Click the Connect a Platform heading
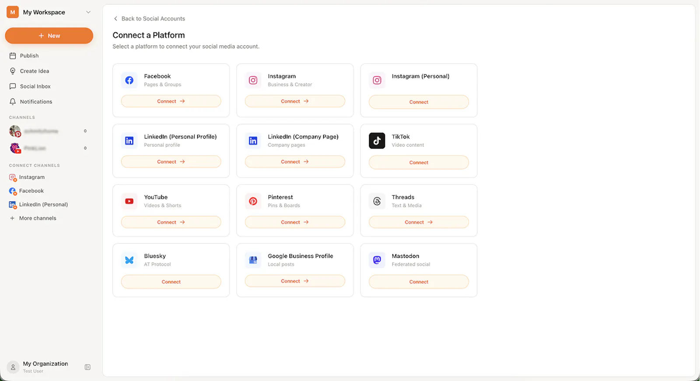The width and height of the screenshot is (700, 381). [149, 35]
